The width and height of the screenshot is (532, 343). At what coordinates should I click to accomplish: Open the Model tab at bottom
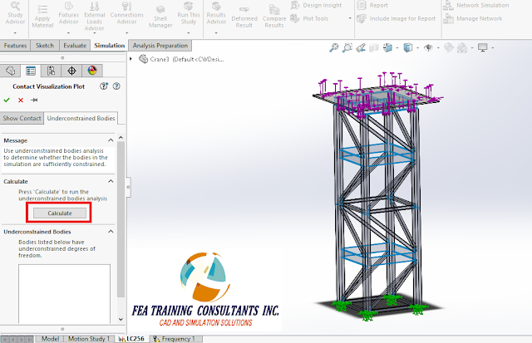coord(50,339)
